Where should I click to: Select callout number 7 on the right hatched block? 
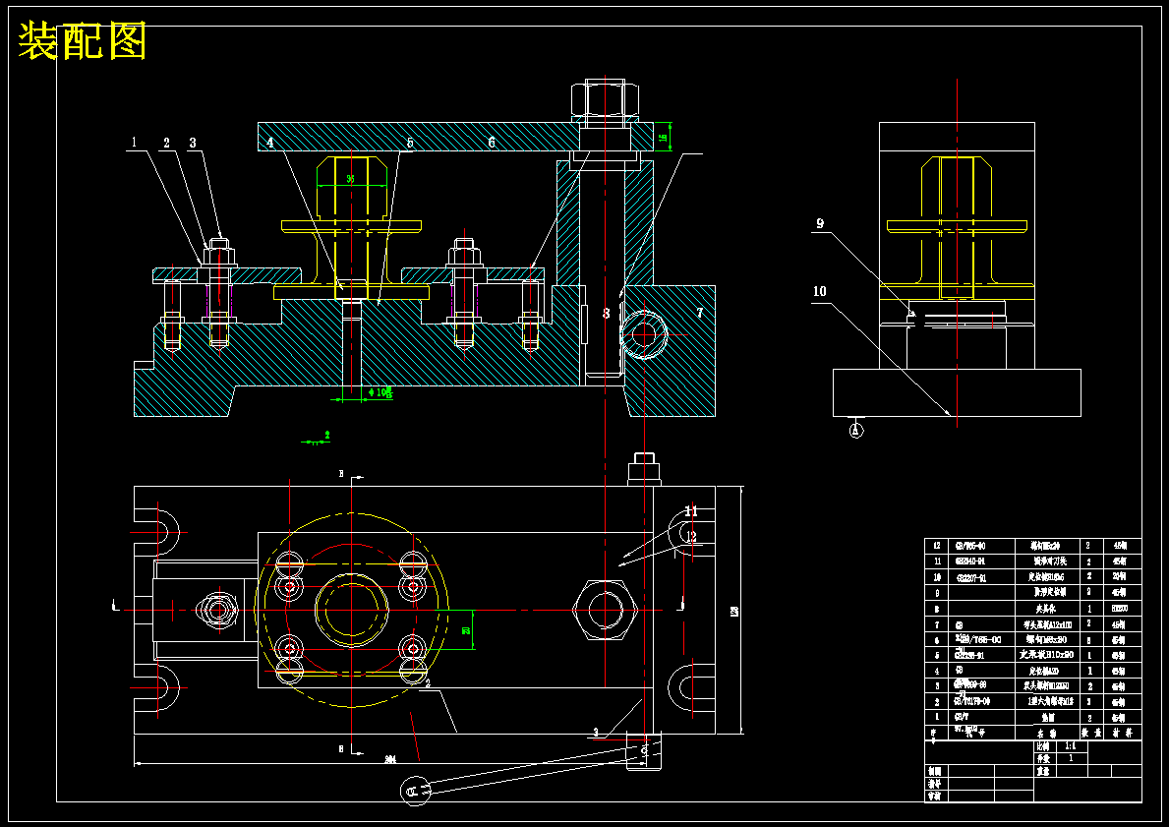[x=699, y=313]
